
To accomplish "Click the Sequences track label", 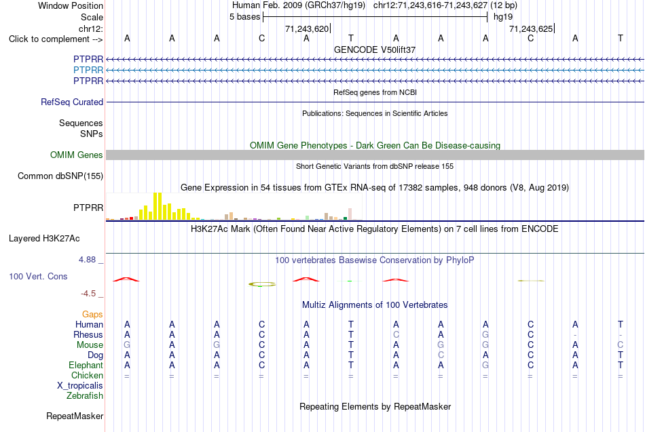I will pyautogui.click(x=81, y=123).
